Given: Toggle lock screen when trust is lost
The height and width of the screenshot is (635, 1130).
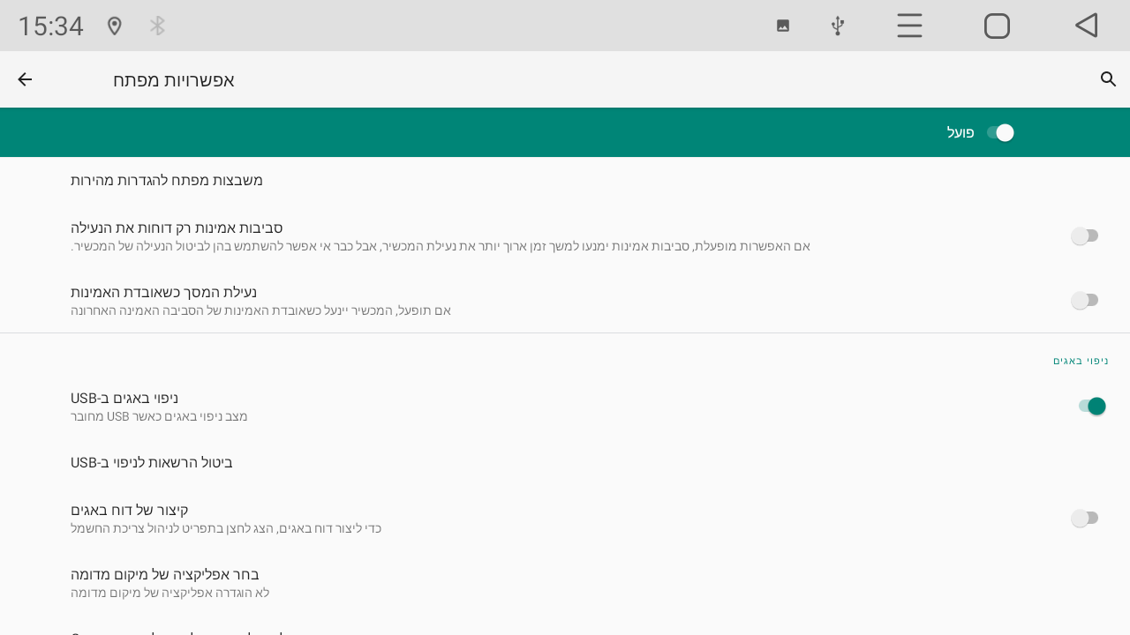Looking at the screenshot, I should pyautogui.click(x=1085, y=300).
